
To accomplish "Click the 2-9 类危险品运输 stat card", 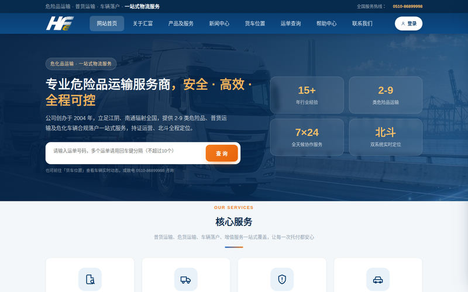I will 386,95.
